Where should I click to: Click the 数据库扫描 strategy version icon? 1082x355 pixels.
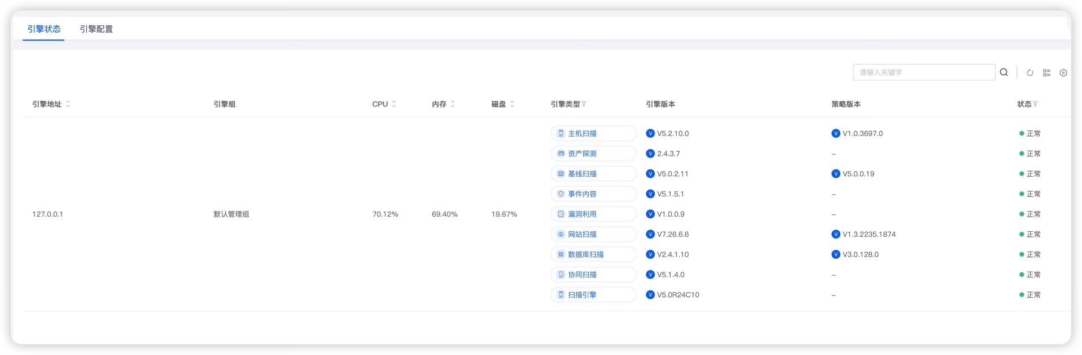coord(836,255)
